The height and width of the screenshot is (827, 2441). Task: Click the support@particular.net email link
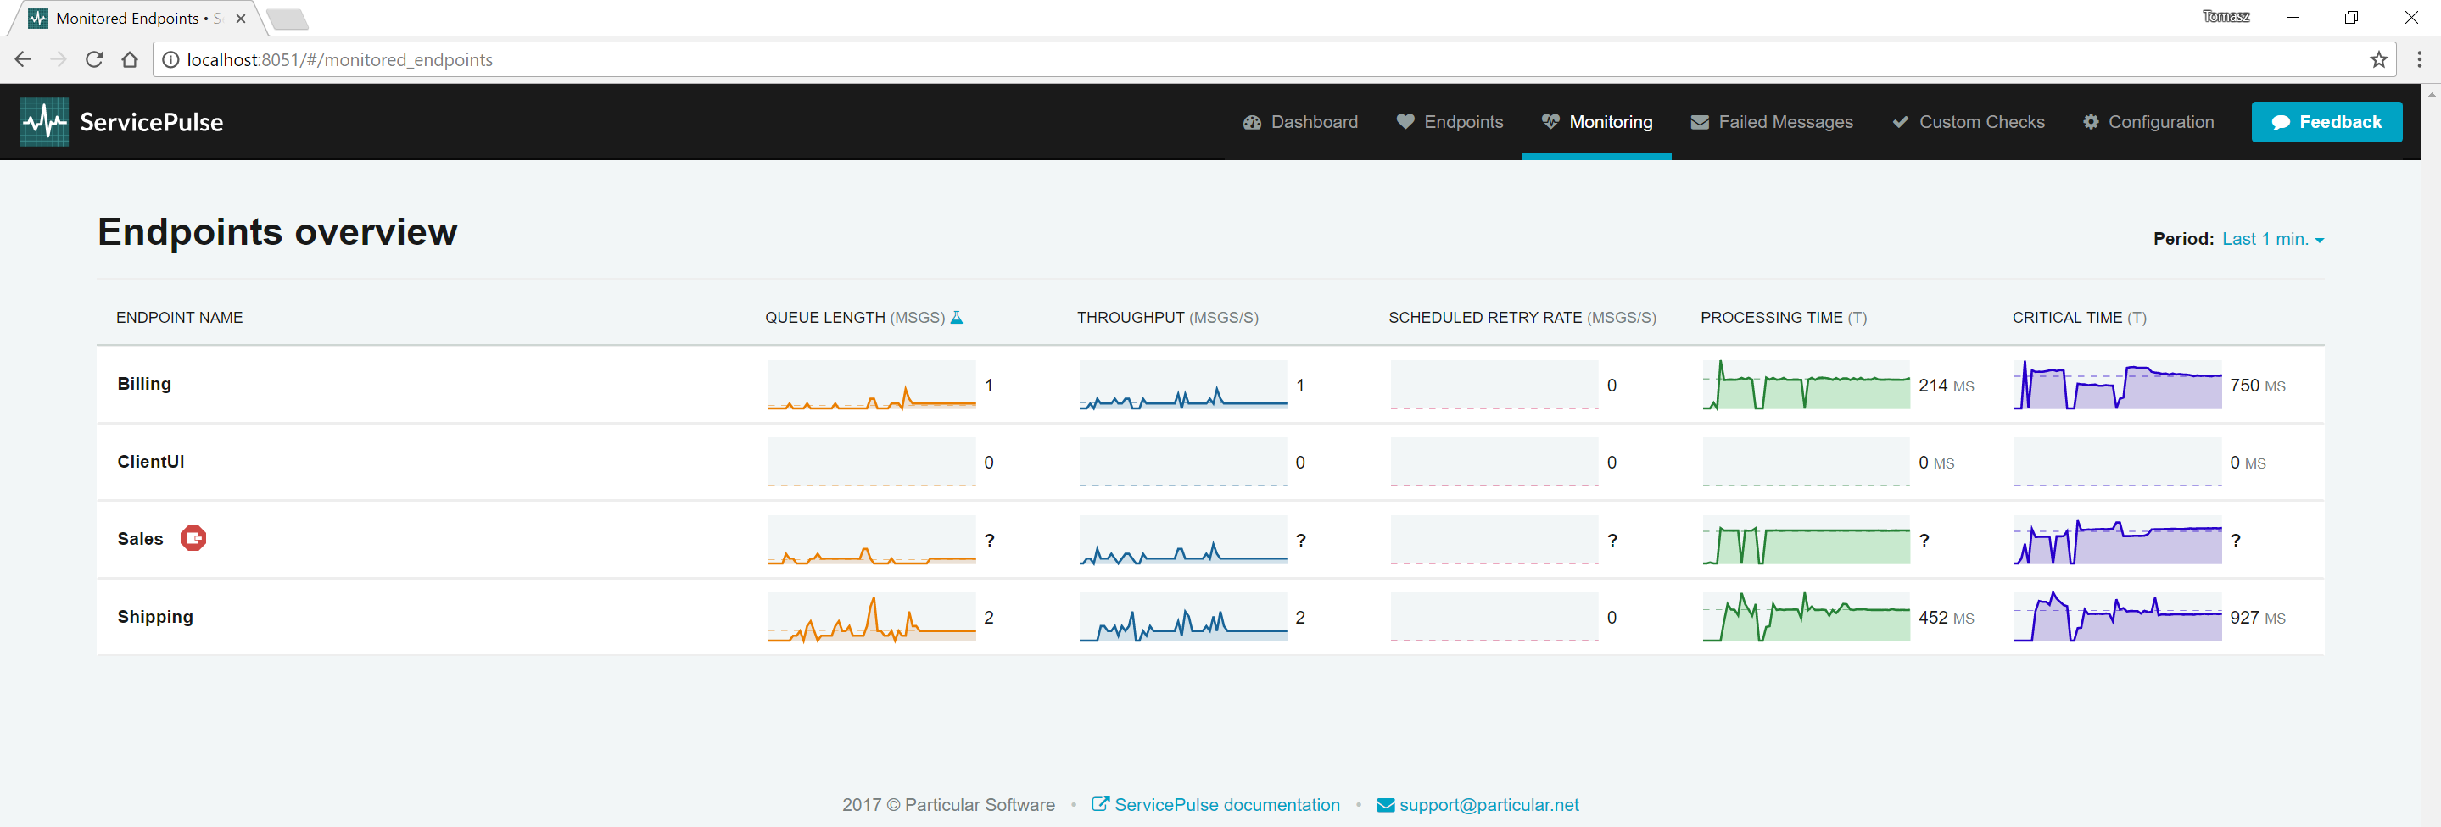pyautogui.click(x=1478, y=805)
